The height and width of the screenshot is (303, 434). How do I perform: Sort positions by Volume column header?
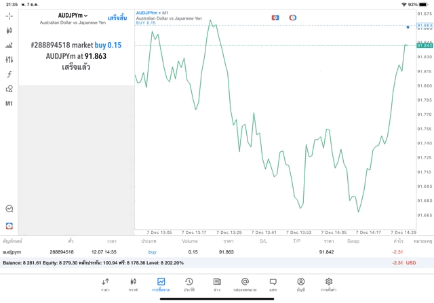click(x=190, y=241)
